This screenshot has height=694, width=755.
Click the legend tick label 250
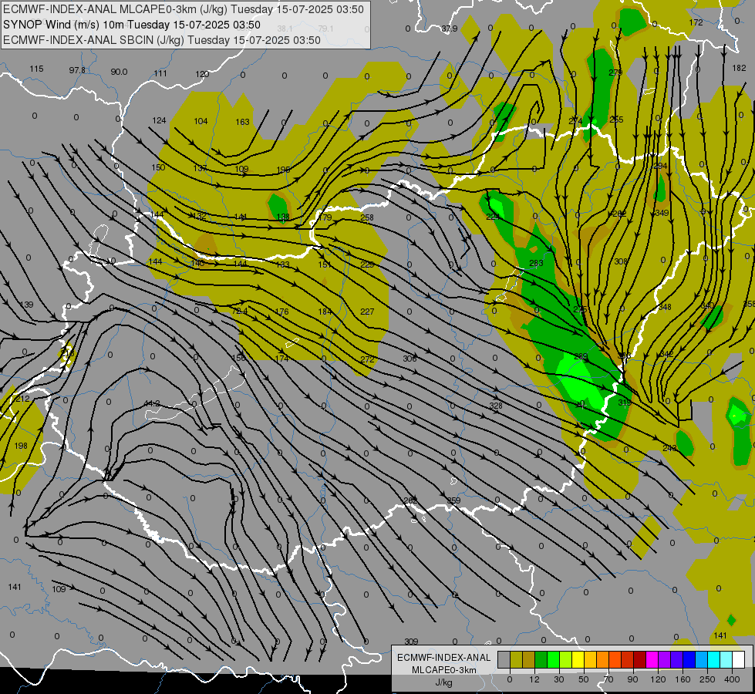(x=707, y=679)
